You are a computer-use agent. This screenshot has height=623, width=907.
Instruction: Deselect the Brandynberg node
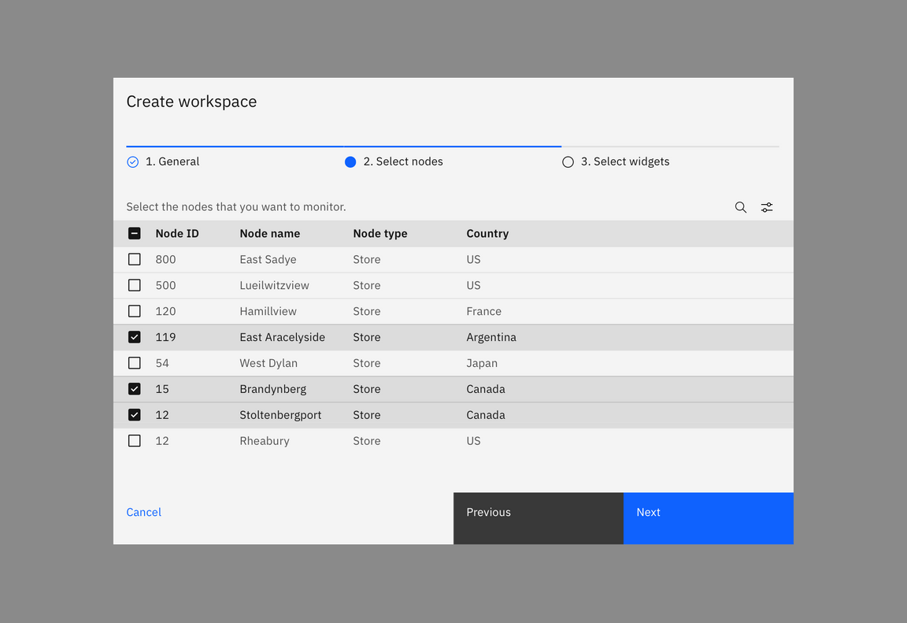(x=134, y=388)
